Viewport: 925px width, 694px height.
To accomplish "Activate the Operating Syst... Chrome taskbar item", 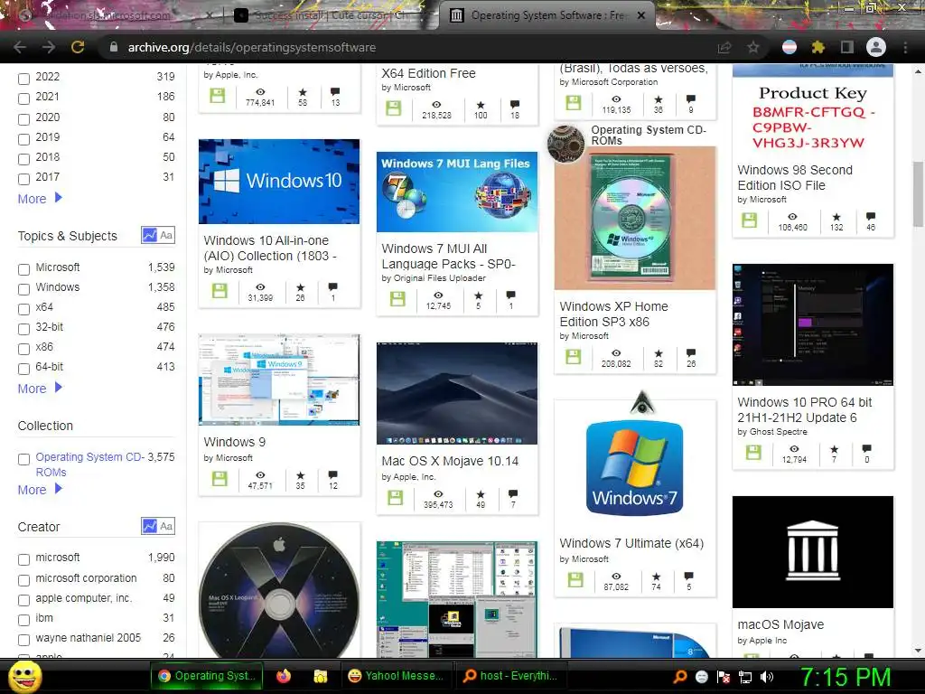I will pyautogui.click(x=208, y=676).
